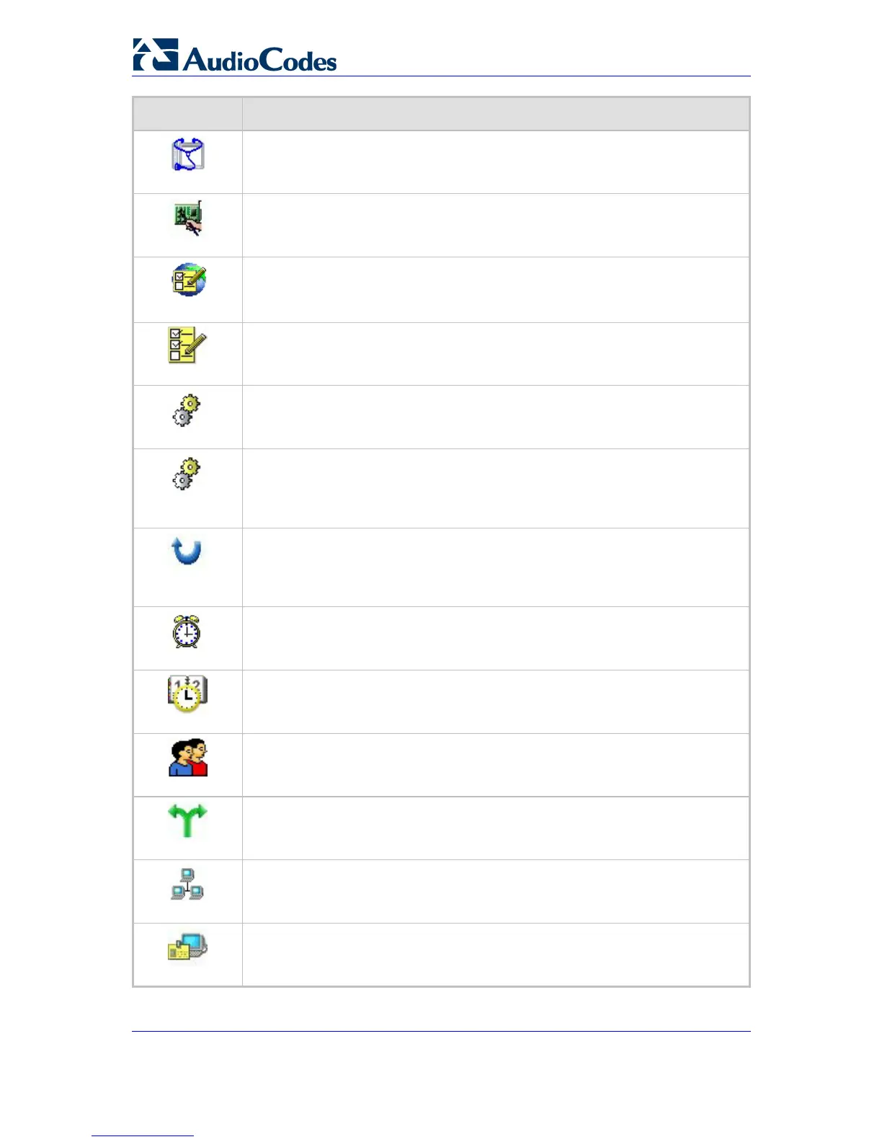Image resolution: width=882 pixels, height=1142 pixels.
Task: Click the globe with checklist and pencil icon
Action: pos(189,280)
